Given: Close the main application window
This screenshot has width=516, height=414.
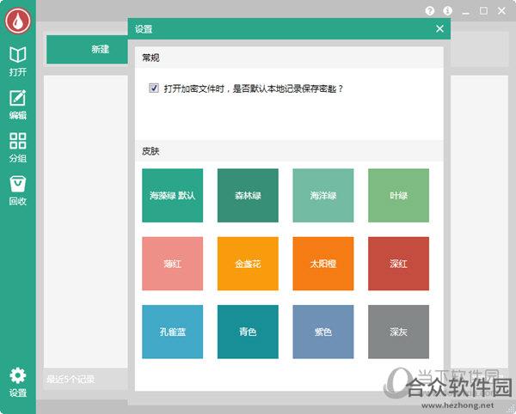Looking at the screenshot, I should 502,11.
